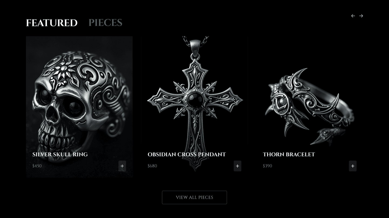
Task: Open the Thorn Bracelet product title
Action: 289,154
